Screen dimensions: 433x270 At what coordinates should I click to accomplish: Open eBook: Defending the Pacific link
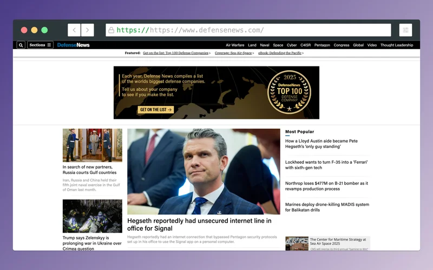[x=280, y=53]
